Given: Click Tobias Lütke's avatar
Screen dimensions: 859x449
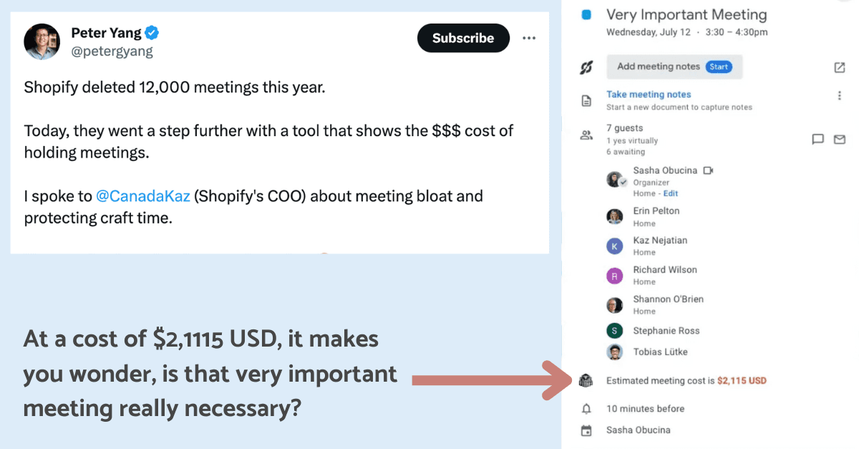Looking at the screenshot, I should click(x=614, y=352).
